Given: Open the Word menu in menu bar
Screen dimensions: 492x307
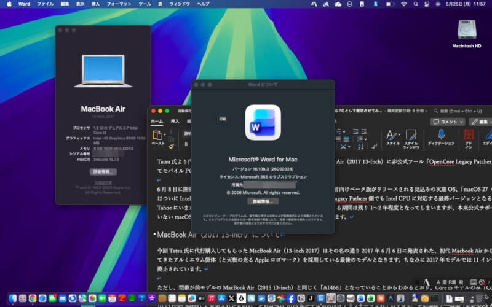Looking at the screenshot, I should [24, 4].
